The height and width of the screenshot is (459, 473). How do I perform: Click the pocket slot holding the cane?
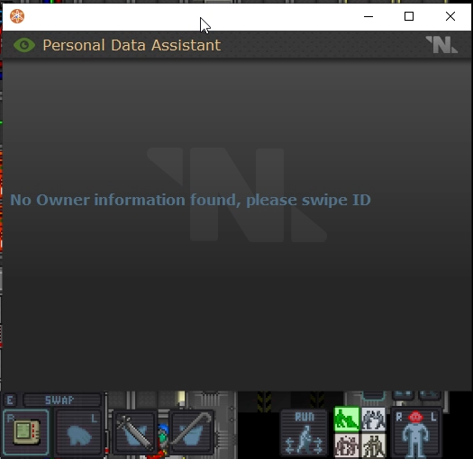click(x=192, y=432)
